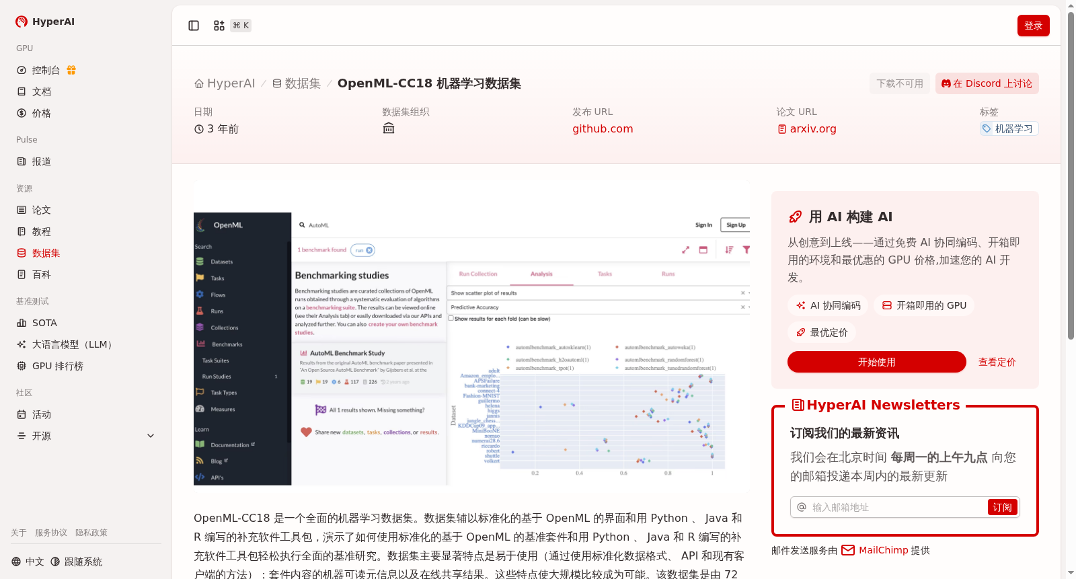The height and width of the screenshot is (579, 1076).
Task: Click the 订阅 subscribe button
Action: tap(1003, 507)
